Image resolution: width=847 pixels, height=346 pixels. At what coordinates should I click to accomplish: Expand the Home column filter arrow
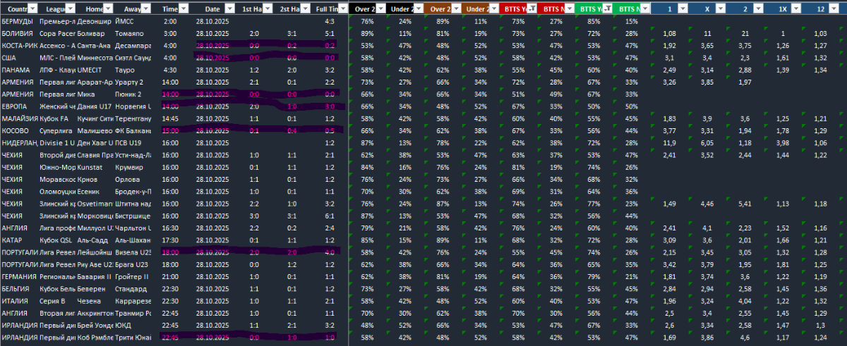[x=107, y=8]
